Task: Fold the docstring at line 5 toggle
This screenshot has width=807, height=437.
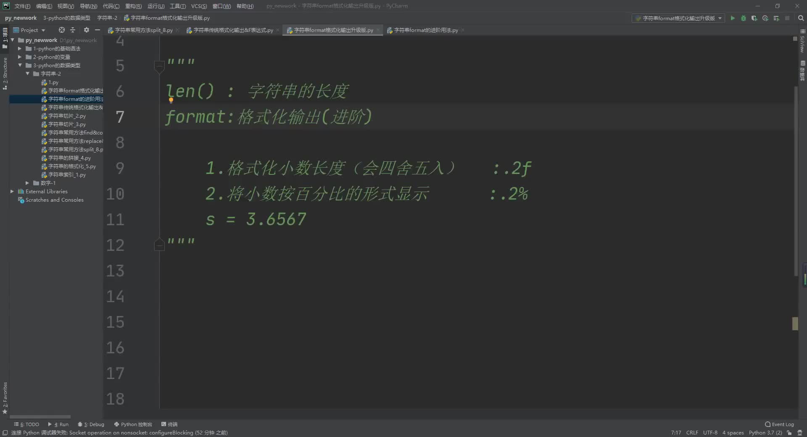Action: 159,66
